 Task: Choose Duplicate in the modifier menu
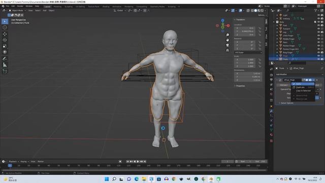point(303,87)
